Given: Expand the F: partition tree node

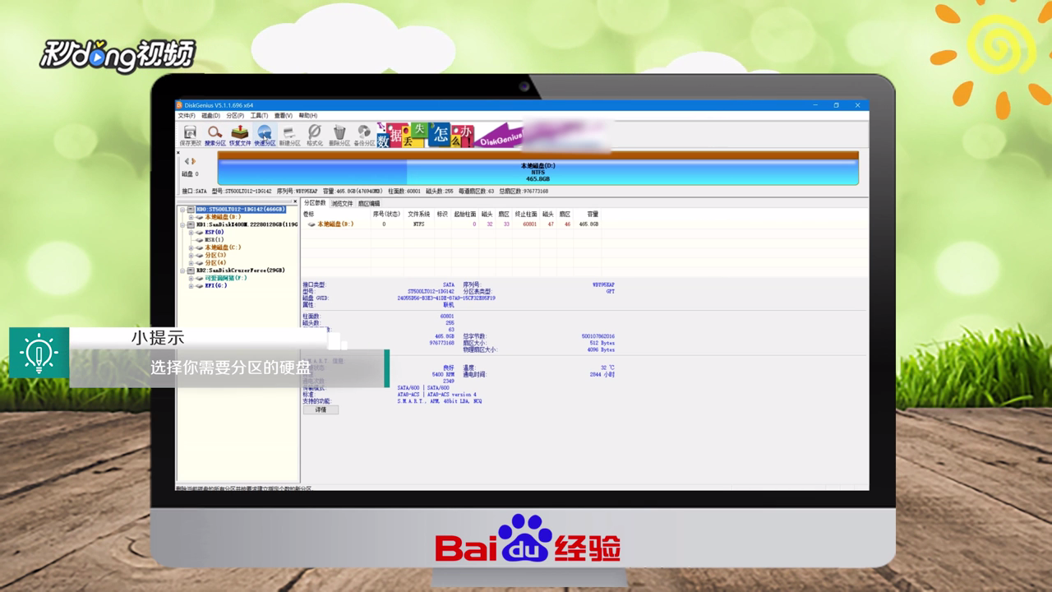Looking at the screenshot, I should [x=191, y=278].
